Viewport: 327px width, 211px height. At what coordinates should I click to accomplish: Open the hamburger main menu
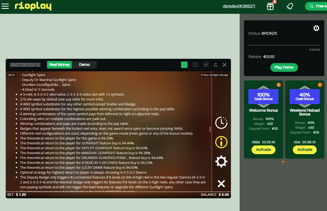coord(5,6)
